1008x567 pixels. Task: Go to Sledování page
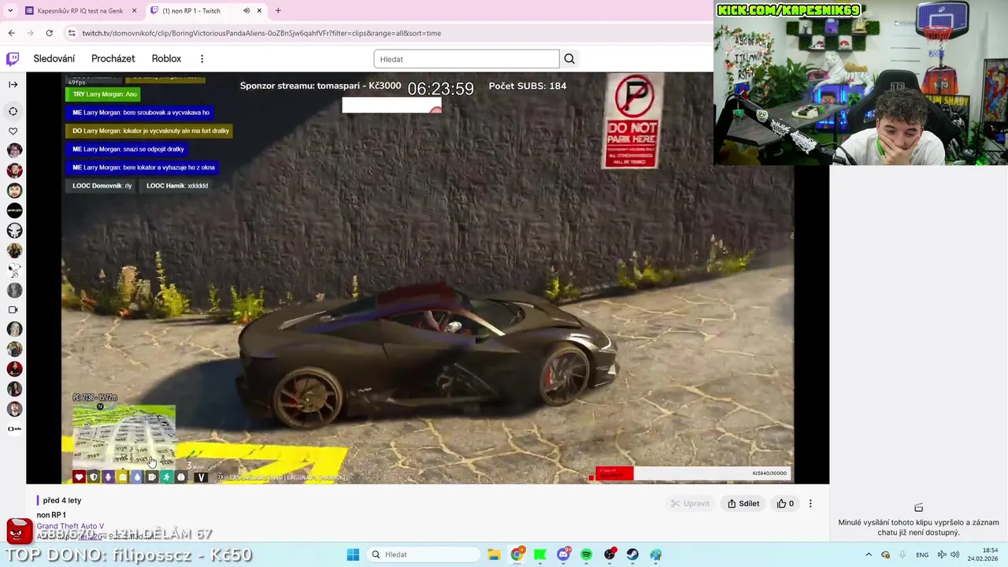click(x=54, y=59)
